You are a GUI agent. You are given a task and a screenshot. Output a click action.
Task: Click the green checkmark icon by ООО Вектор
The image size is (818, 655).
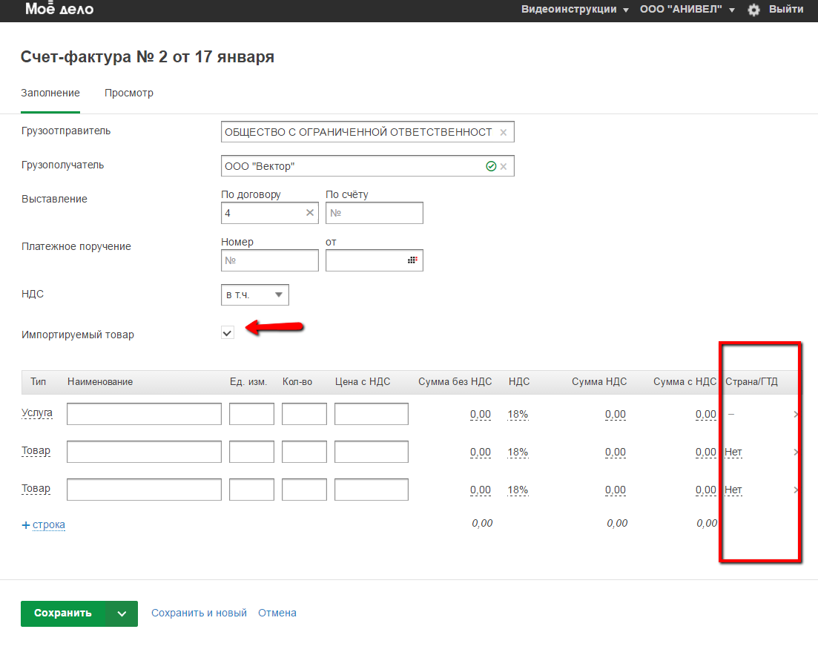click(490, 167)
